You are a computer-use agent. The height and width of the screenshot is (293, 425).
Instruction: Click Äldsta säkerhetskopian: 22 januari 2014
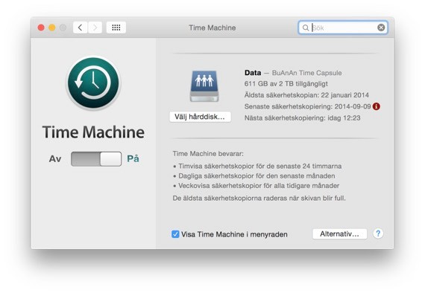(306, 95)
